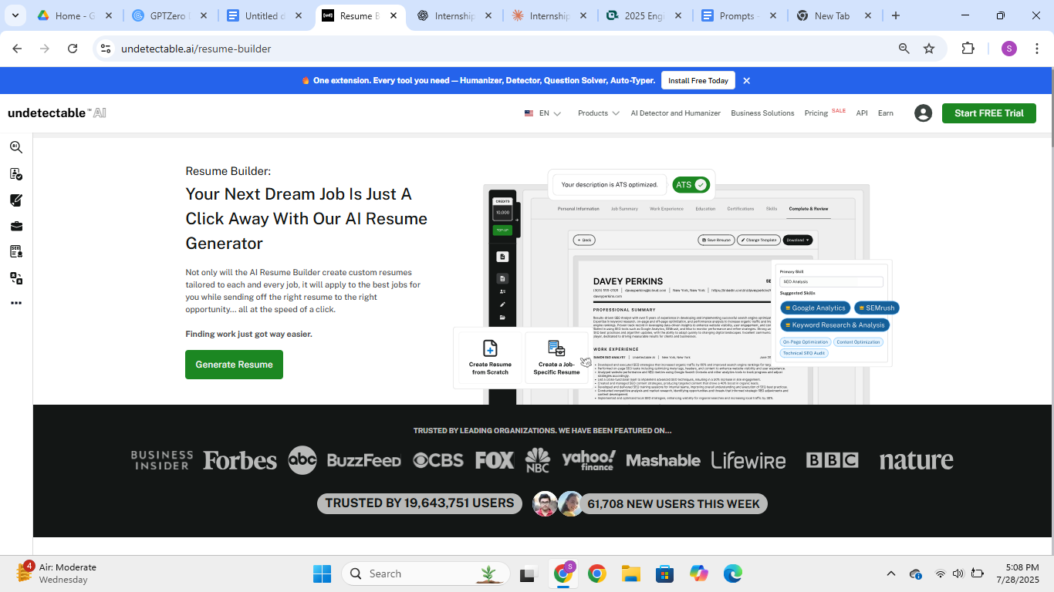Expand the Products dropdown menu
Viewport: 1054px width, 592px height.
(599, 113)
